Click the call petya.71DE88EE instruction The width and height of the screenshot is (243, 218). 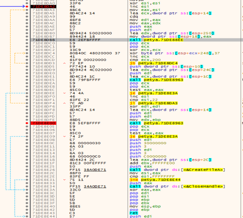click(x=156, y=40)
